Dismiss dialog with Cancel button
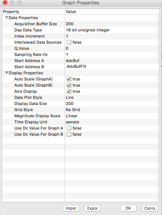This screenshot has height=215, width=162. click(150, 208)
